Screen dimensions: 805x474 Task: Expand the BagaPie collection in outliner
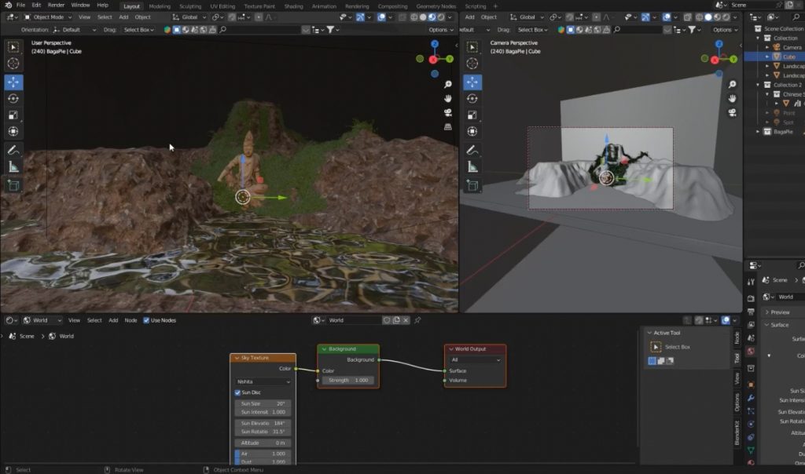[759, 132]
